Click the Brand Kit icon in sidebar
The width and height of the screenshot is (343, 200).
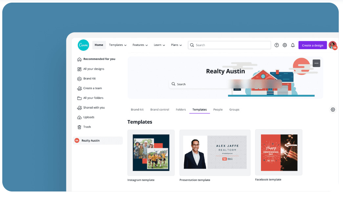79,79
